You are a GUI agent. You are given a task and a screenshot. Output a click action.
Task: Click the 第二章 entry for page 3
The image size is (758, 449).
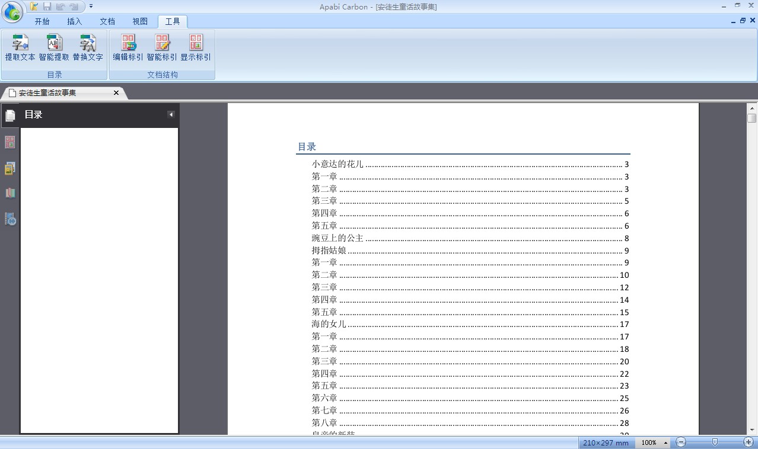click(x=470, y=189)
